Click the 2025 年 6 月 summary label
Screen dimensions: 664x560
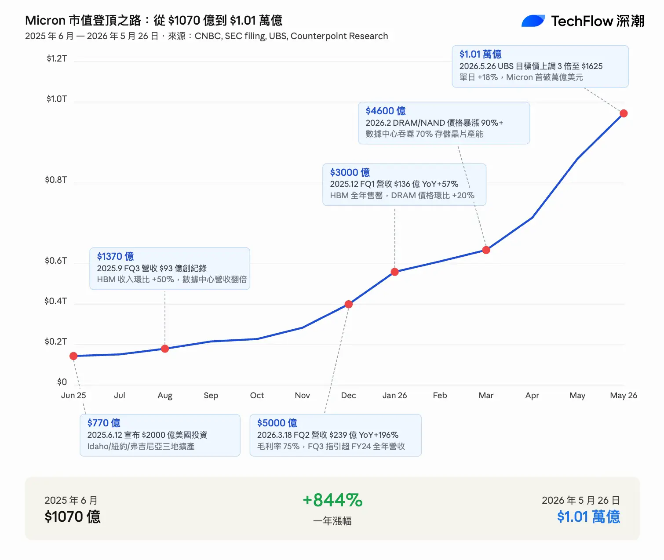(x=71, y=500)
